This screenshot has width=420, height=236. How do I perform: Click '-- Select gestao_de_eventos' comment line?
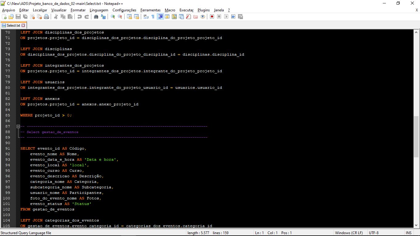point(50,132)
